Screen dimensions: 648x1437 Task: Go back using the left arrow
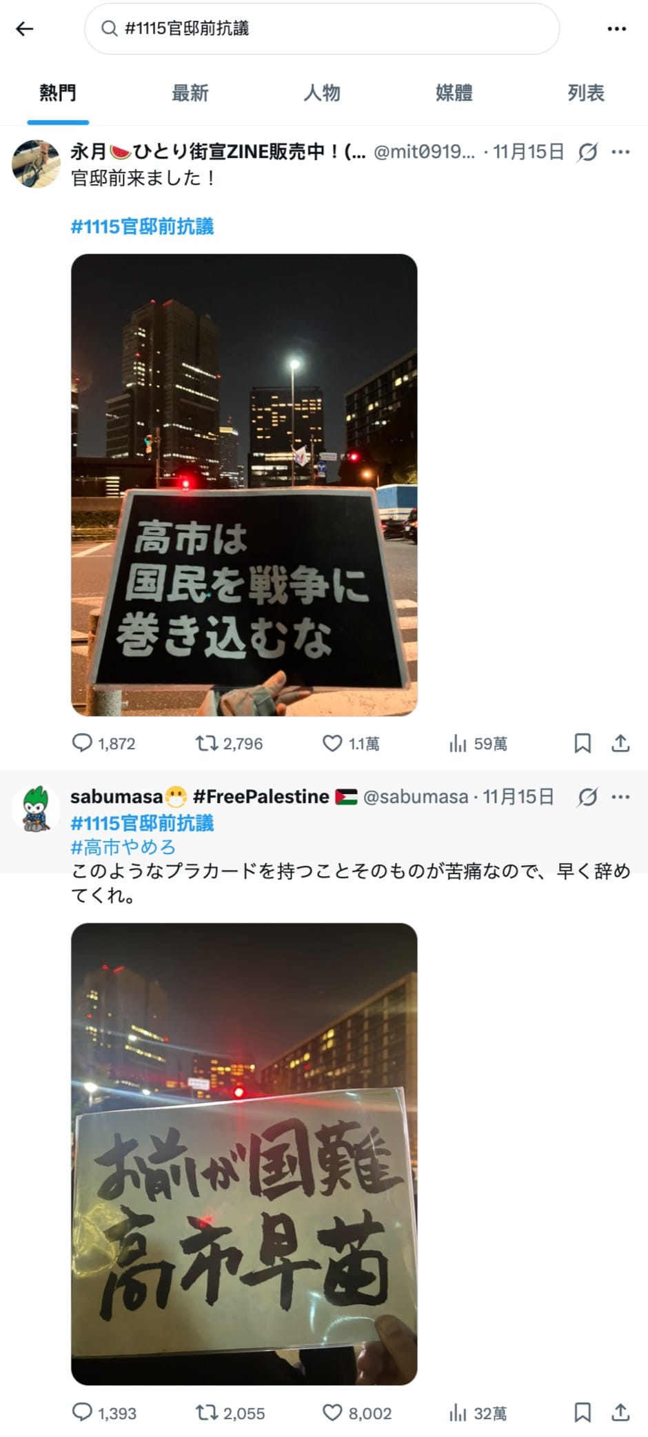point(25,28)
